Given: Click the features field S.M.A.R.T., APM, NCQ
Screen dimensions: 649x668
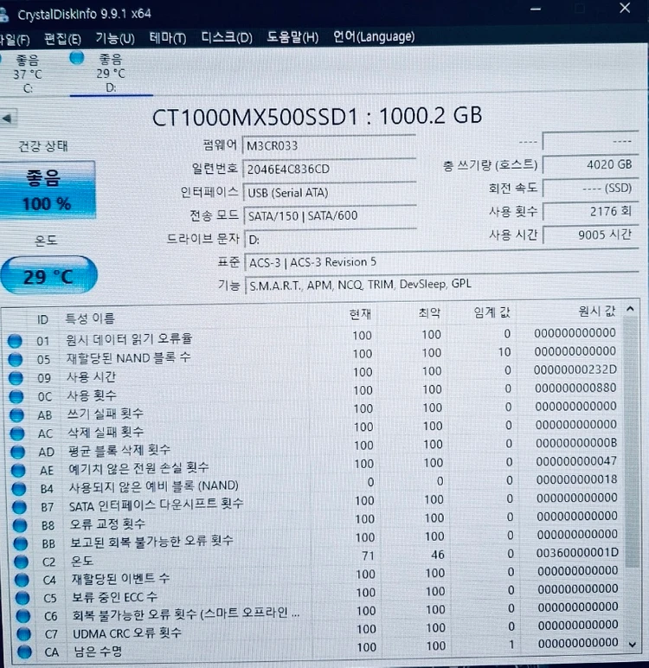Looking at the screenshot, I should pos(442,284).
